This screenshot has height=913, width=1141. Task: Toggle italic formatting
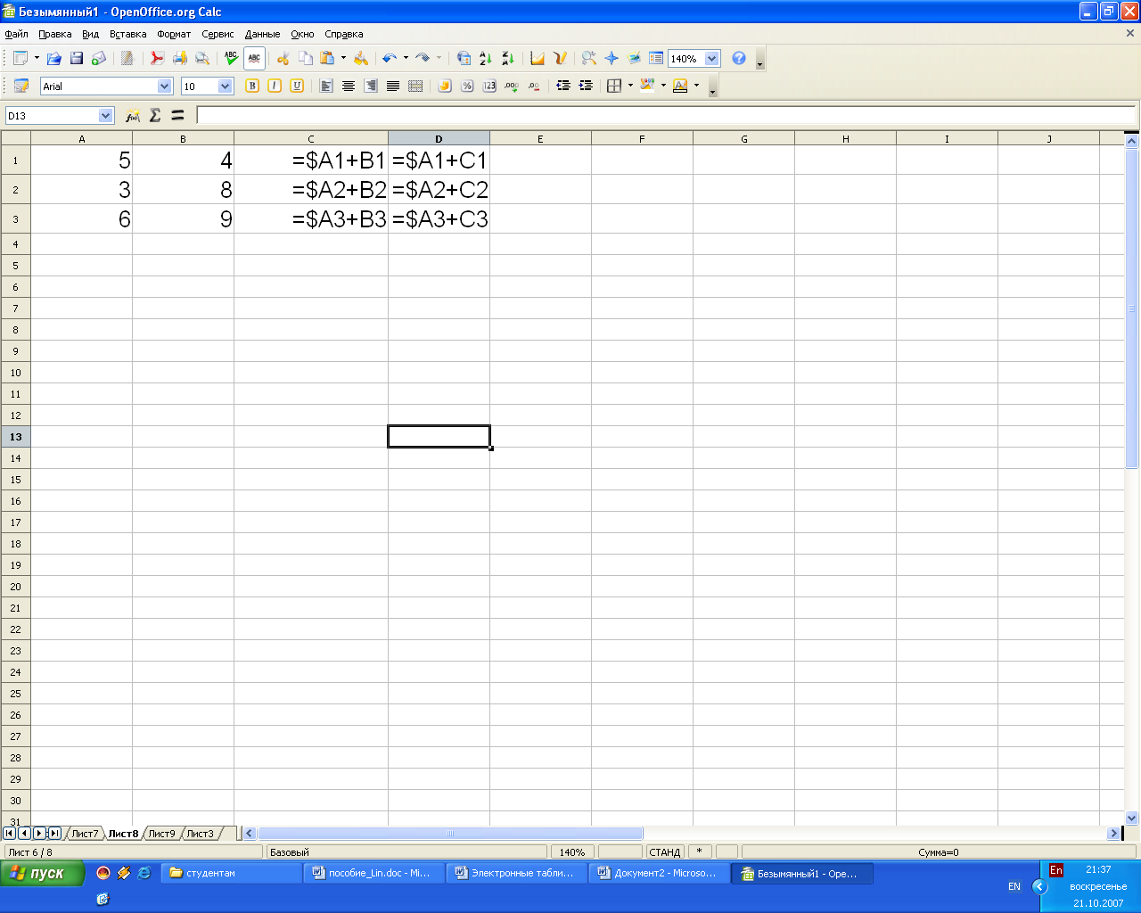click(x=275, y=86)
